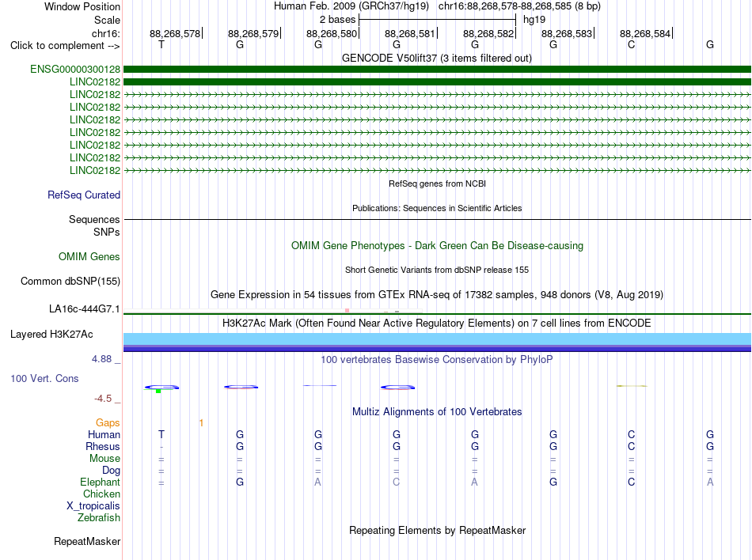The height and width of the screenshot is (560, 752).
Task: Click the PhyloP conservation bar with green mark
Action: point(161,388)
